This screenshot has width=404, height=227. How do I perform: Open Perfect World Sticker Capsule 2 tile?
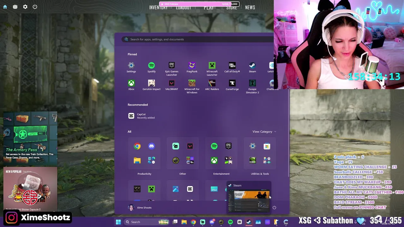coord(30,189)
